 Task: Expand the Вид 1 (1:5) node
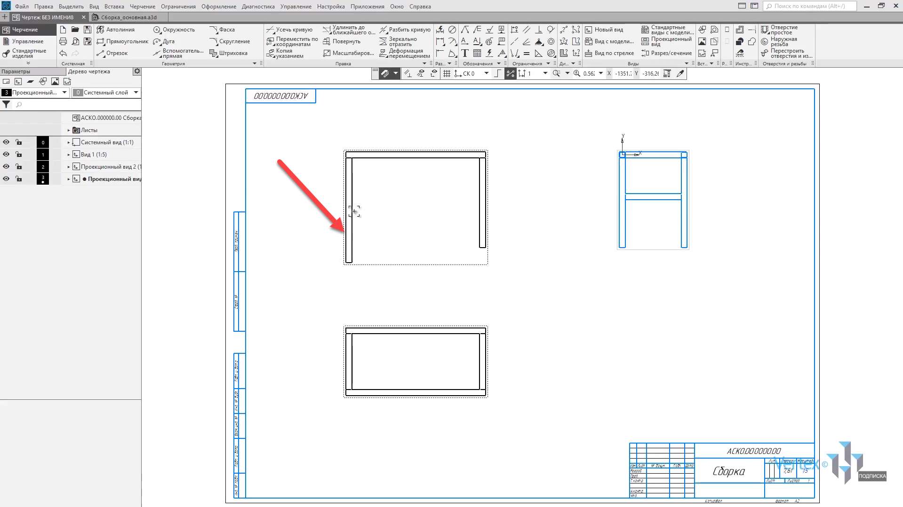tap(69, 155)
